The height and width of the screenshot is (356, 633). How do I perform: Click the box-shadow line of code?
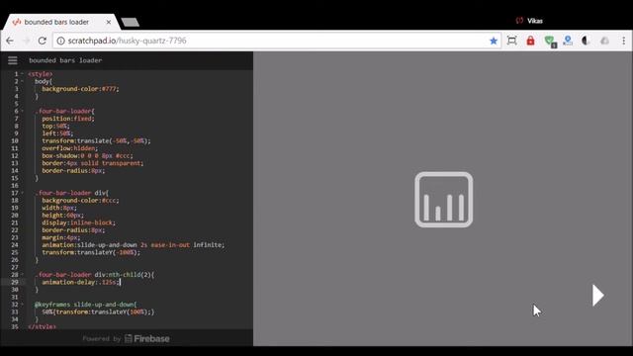87,156
